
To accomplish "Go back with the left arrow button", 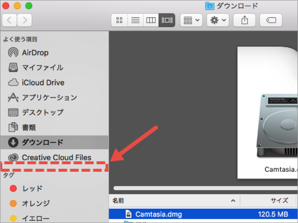I will pos(10,20).
